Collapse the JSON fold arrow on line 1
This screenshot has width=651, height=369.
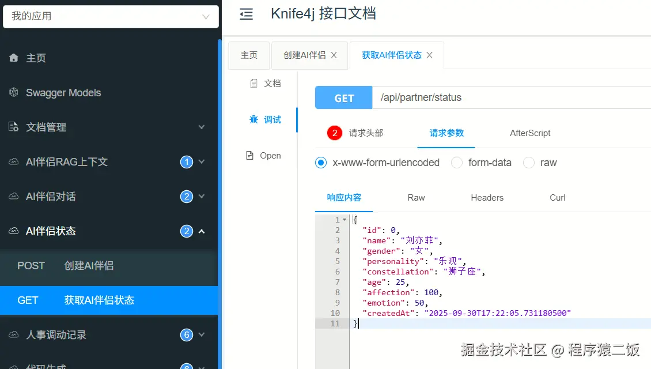[x=345, y=220]
